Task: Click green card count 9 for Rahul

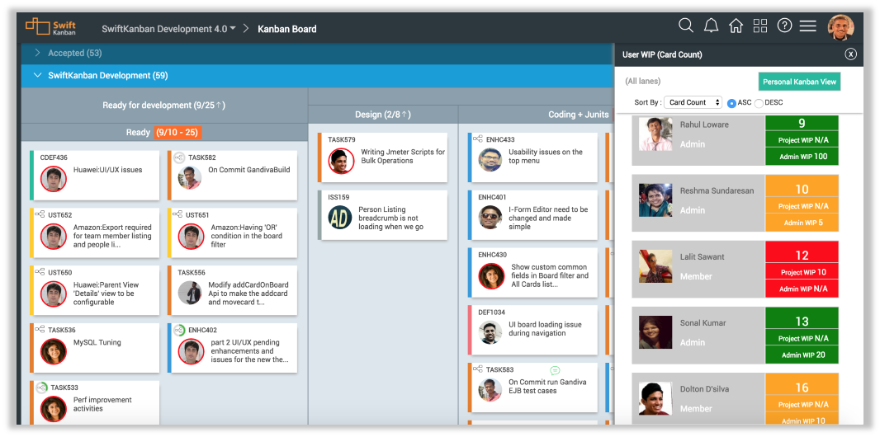Action: tap(802, 123)
